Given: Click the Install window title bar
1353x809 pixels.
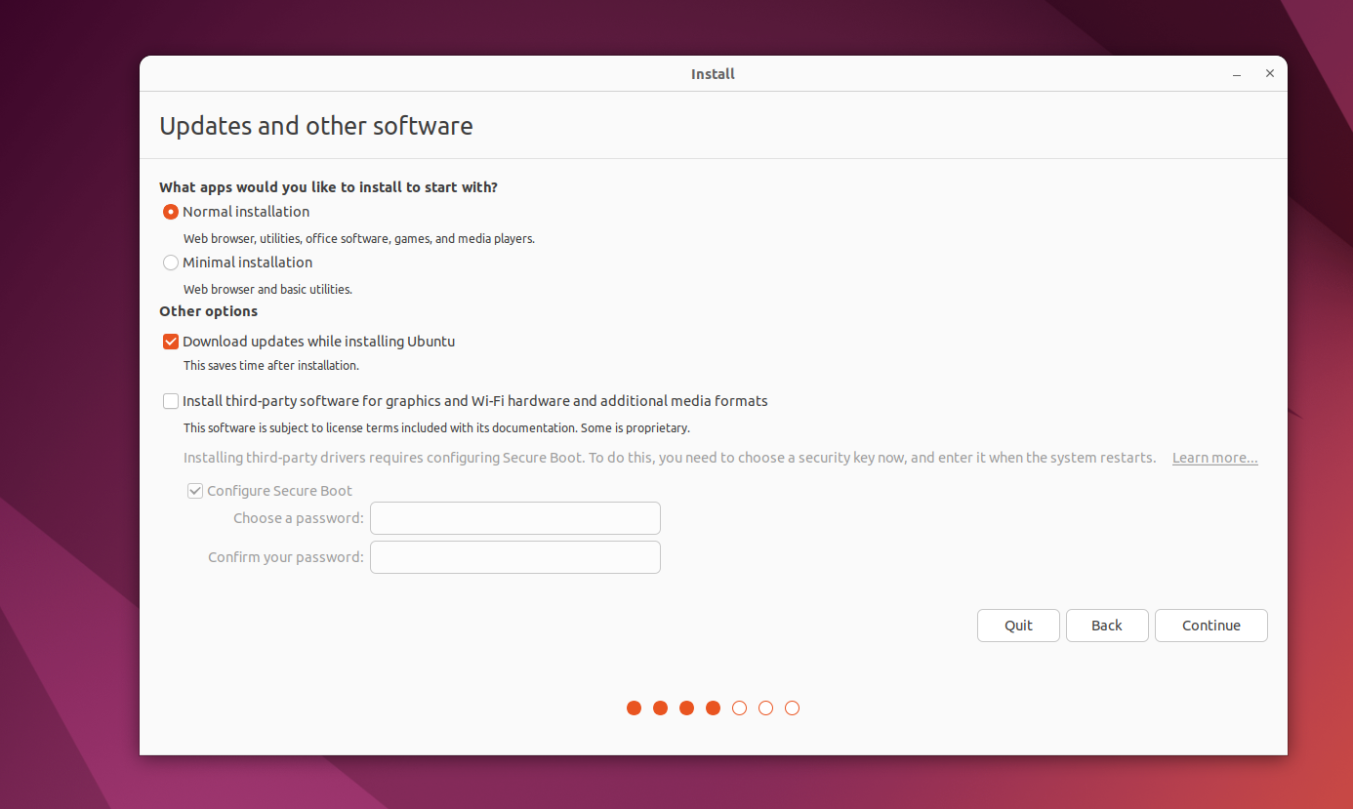Looking at the screenshot, I should coord(713,73).
